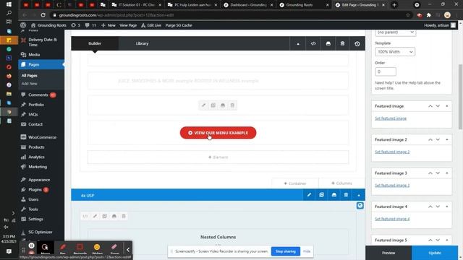Screen dimensions: 463x260
Task: Open the Parent page dropdown
Action: click(396, 32)
